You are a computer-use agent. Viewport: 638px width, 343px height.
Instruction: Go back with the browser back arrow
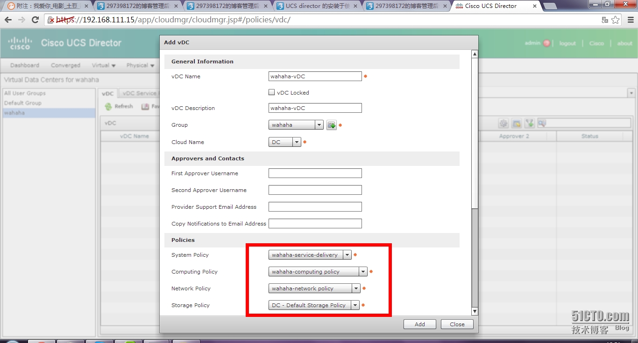8,20
